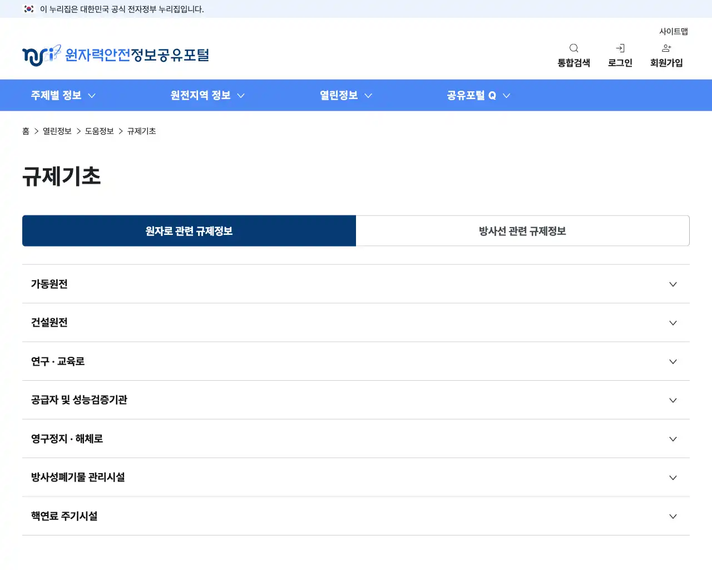Open the 공유포털 Q dropdown menu
This screenshot has height=570, width=712.
click(477, 95)
